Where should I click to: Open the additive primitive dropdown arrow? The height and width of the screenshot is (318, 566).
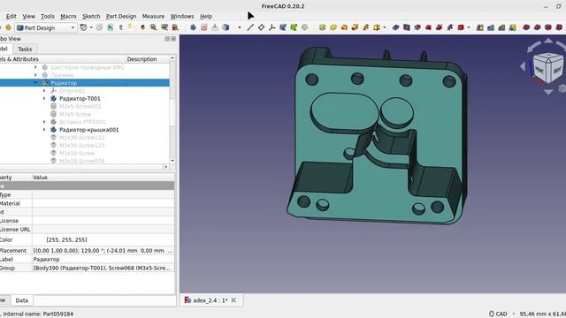385,27
